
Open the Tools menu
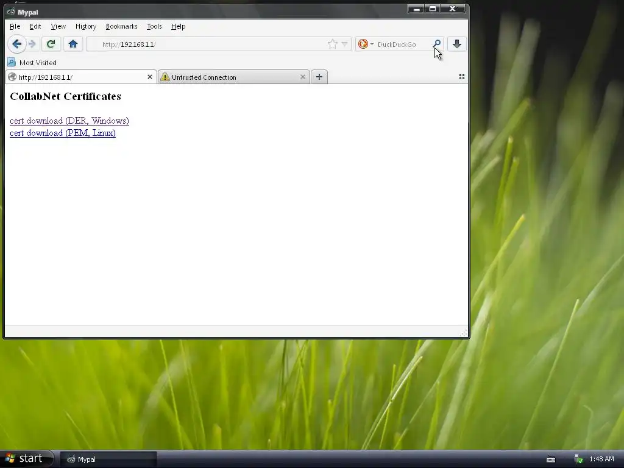coord(154,26)
